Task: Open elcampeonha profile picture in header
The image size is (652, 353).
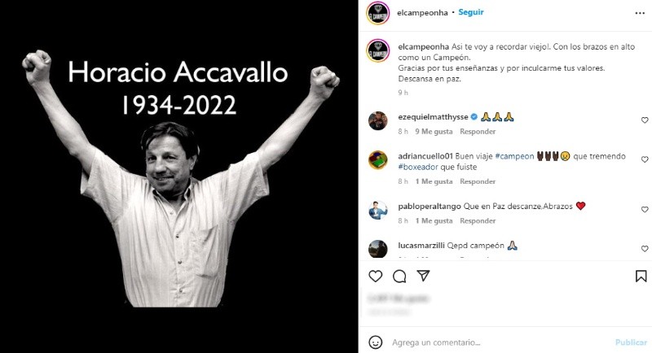Action: tap(378, 13)
